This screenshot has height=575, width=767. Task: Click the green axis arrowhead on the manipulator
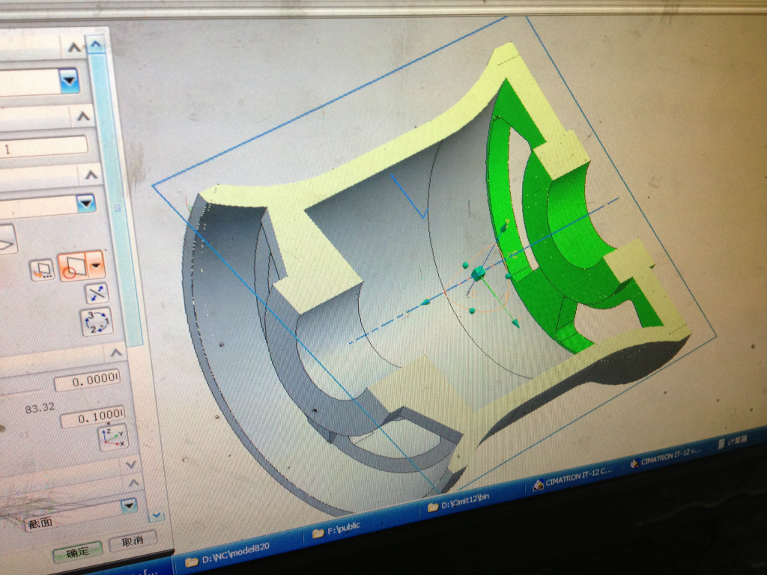[515, 323]
